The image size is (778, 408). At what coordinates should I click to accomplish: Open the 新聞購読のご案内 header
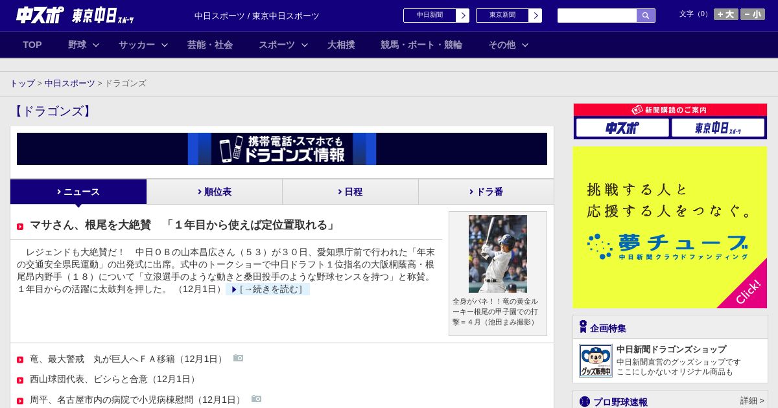point(670,110)
